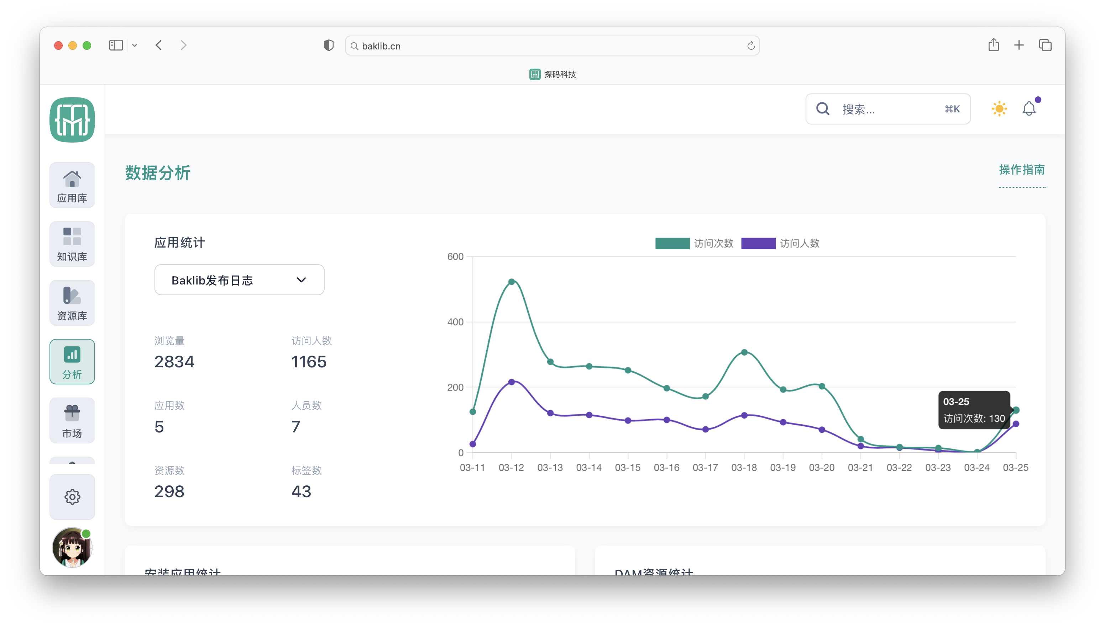
Task: Open the 市场 marketplace gift icon
Action: coord(72,420)
